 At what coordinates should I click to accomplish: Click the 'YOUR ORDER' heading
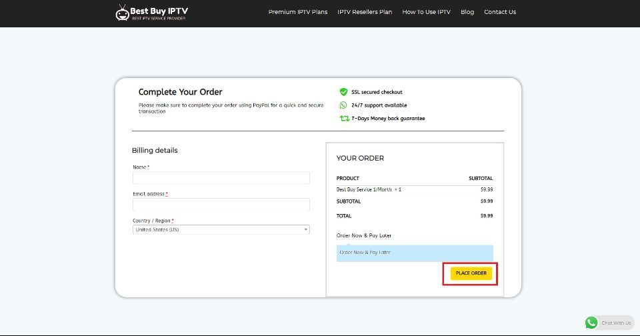360,158
